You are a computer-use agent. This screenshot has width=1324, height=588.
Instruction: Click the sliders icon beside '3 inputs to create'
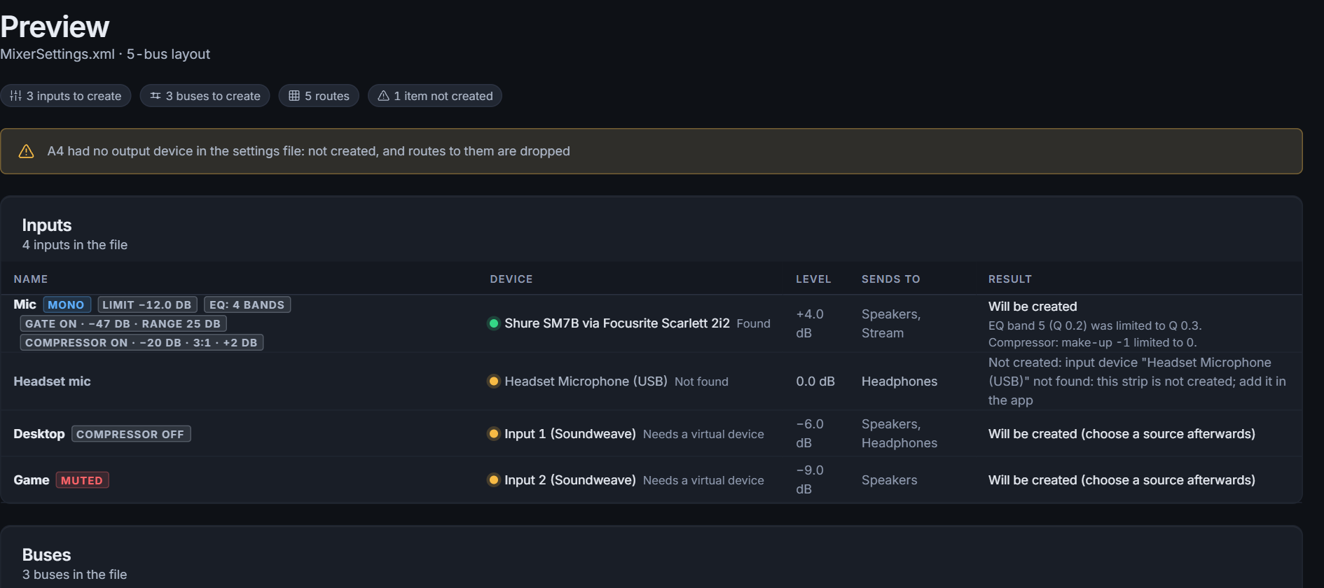[x=15, y=96]
